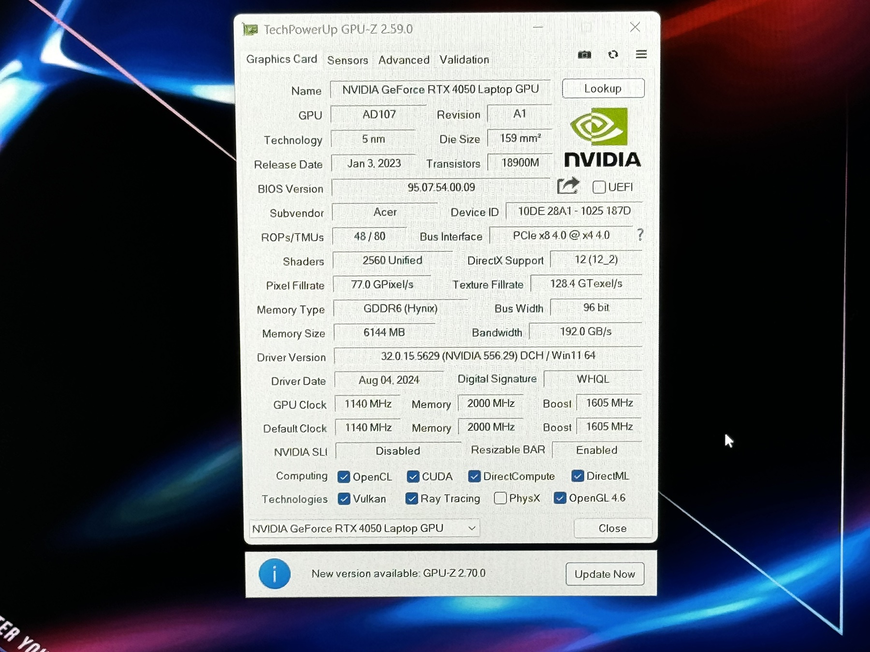Click the Release Date Jan 3, 2023 field
Screen dimensions: 870x652
[x=374, y=164]
